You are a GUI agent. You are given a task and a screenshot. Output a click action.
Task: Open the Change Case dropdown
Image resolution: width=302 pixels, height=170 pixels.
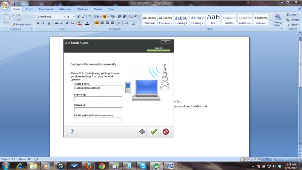(72, 23)
